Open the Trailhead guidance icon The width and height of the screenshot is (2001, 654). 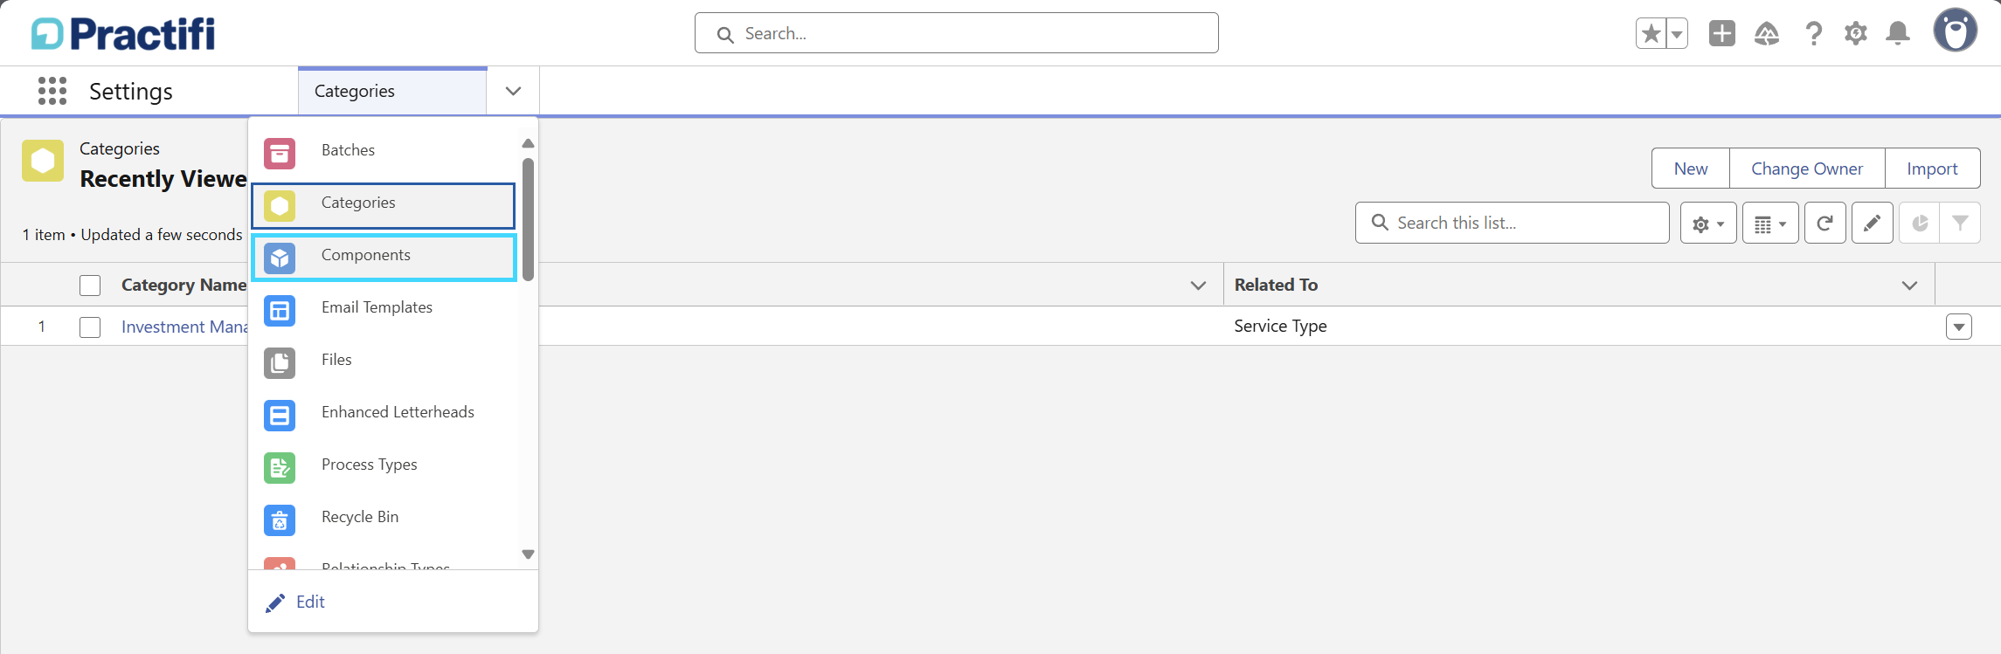point(1767,33)
